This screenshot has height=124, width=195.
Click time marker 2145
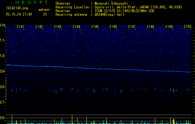coord(95,27)
